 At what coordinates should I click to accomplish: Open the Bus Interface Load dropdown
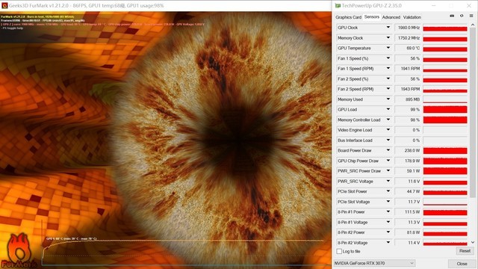coord(388,140)
